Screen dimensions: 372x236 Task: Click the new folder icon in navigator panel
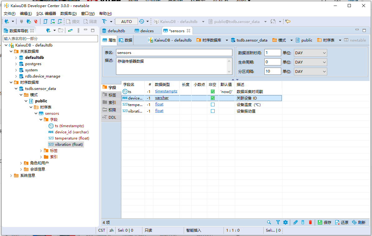pos(61,30)
